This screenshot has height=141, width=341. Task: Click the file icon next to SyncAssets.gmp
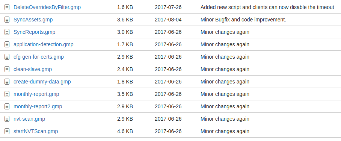tap(7, 20)
